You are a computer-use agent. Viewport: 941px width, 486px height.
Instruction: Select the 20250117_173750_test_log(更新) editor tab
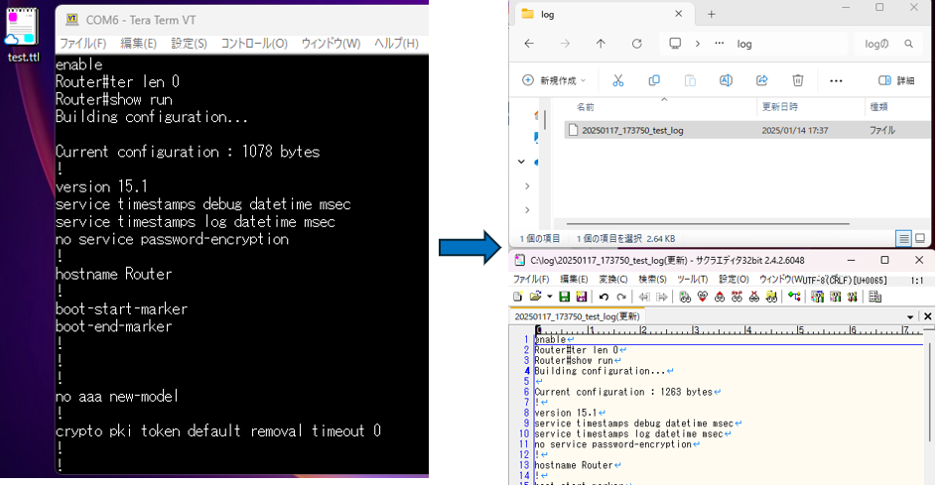tap(577, 316)
